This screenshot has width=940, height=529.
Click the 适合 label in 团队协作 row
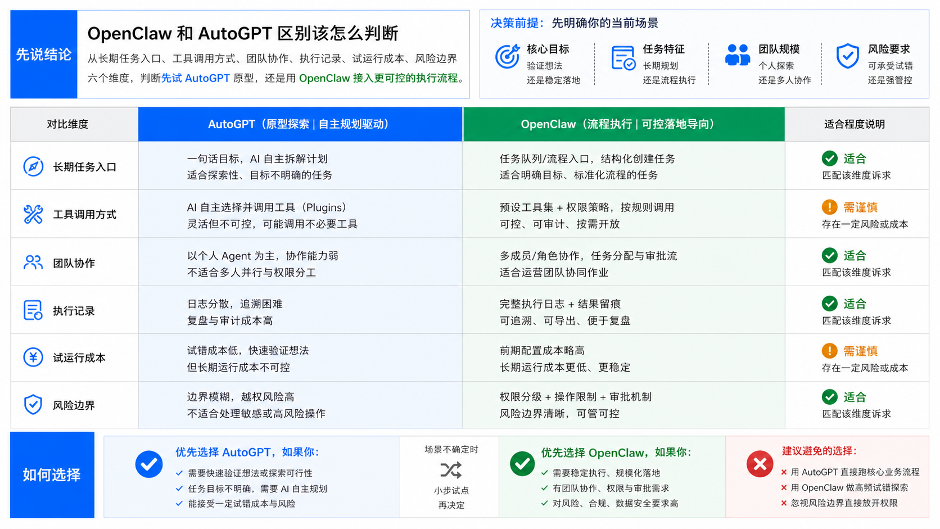pos(855,256)
